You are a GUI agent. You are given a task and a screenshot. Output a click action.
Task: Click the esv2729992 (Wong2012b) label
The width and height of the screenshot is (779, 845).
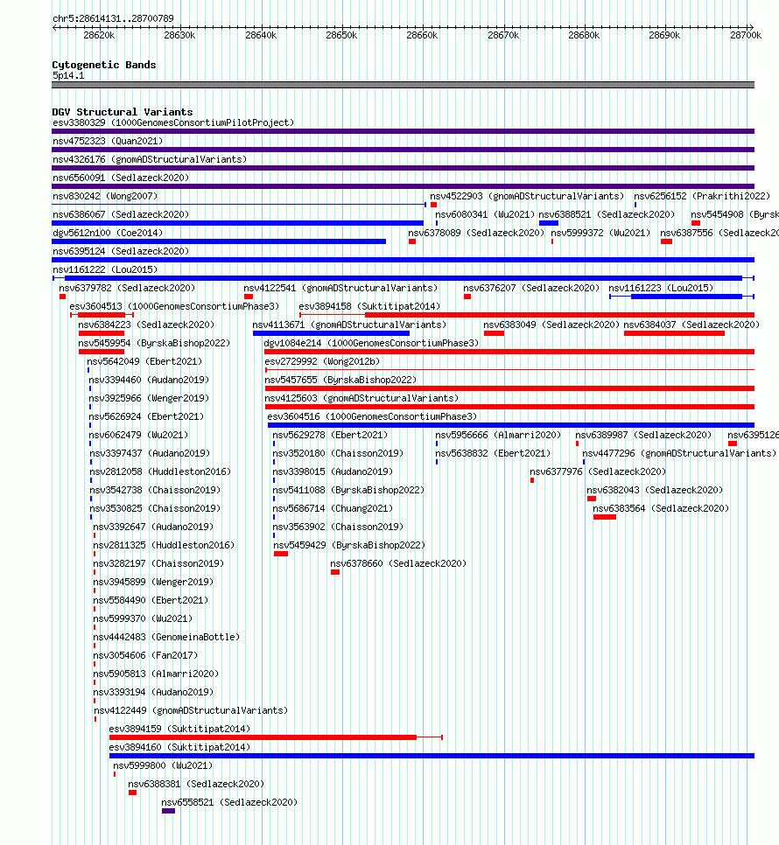[x=322, y=361]
